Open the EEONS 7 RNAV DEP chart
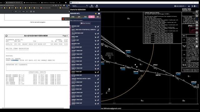The width and height of the screenshot is (200, 112). click(x=85, y=65)
